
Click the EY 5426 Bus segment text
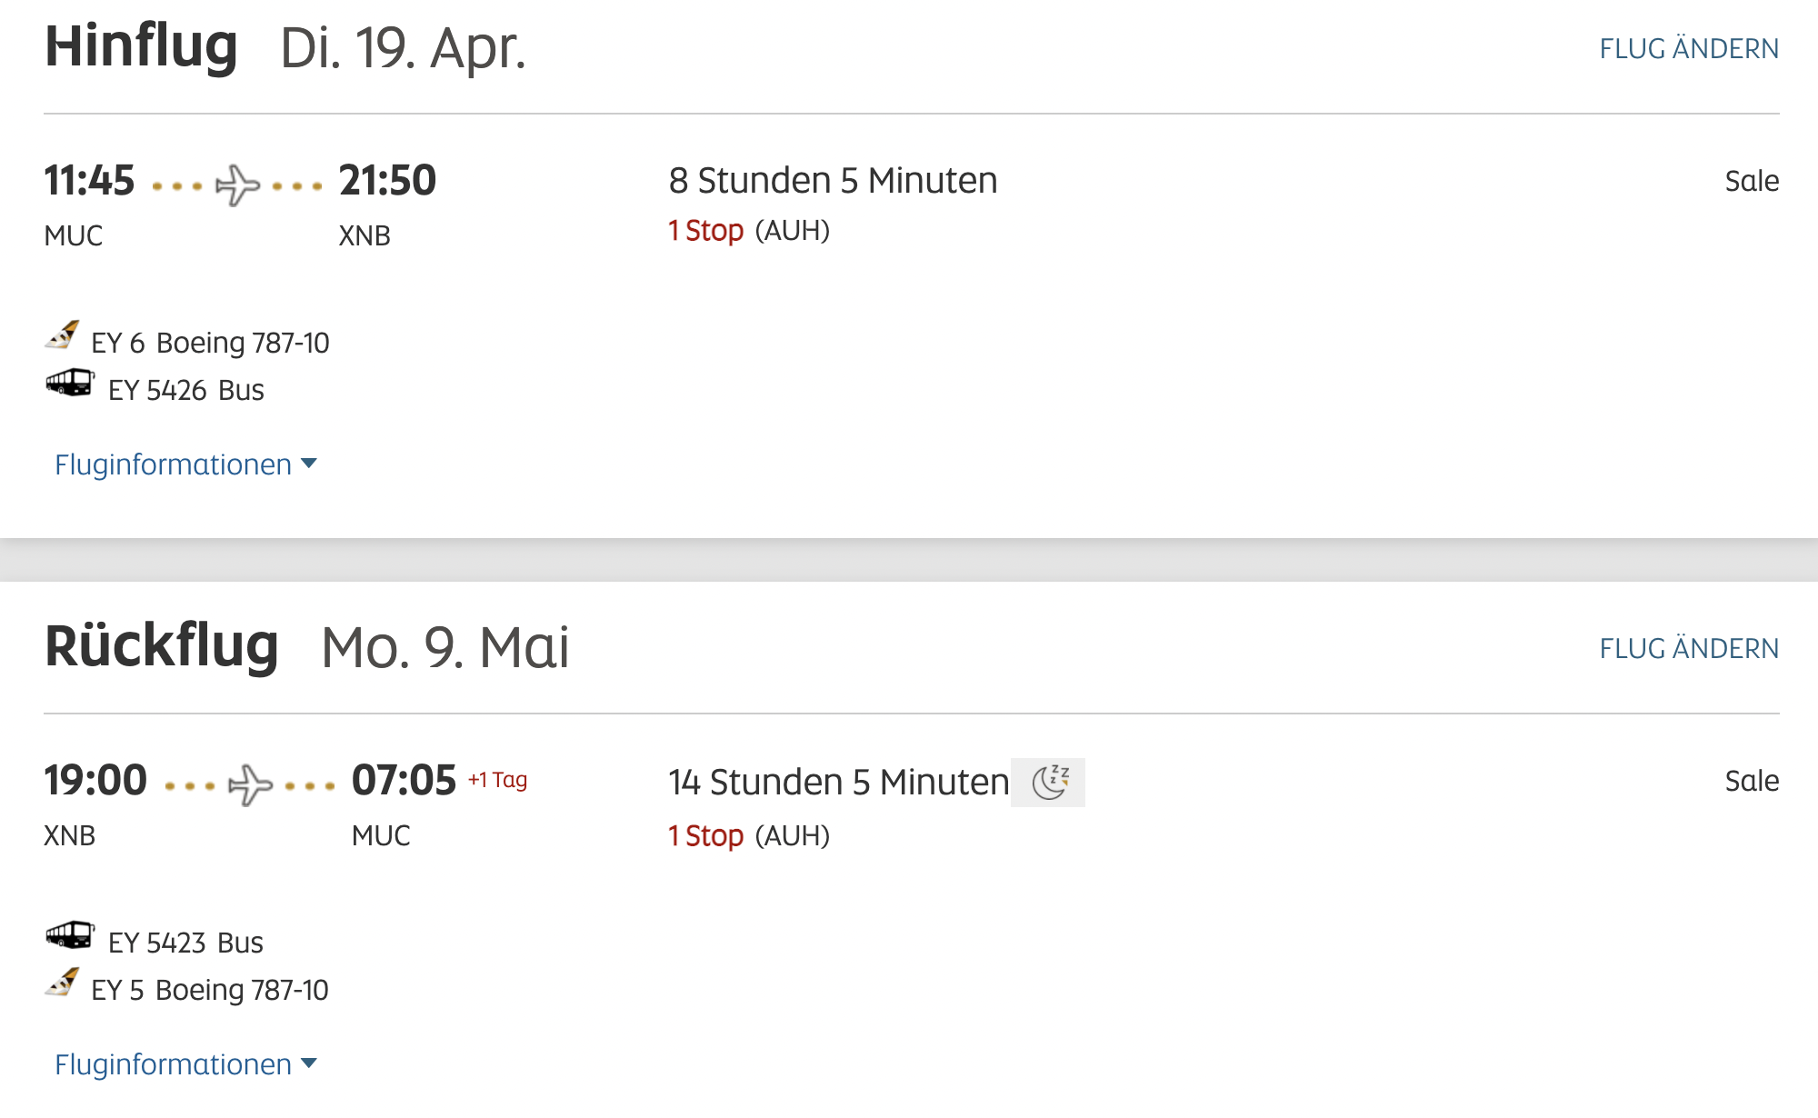186,390
